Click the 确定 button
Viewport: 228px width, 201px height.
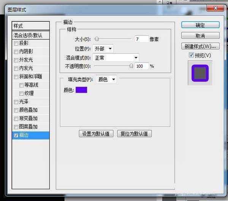(x=200, y=25)
